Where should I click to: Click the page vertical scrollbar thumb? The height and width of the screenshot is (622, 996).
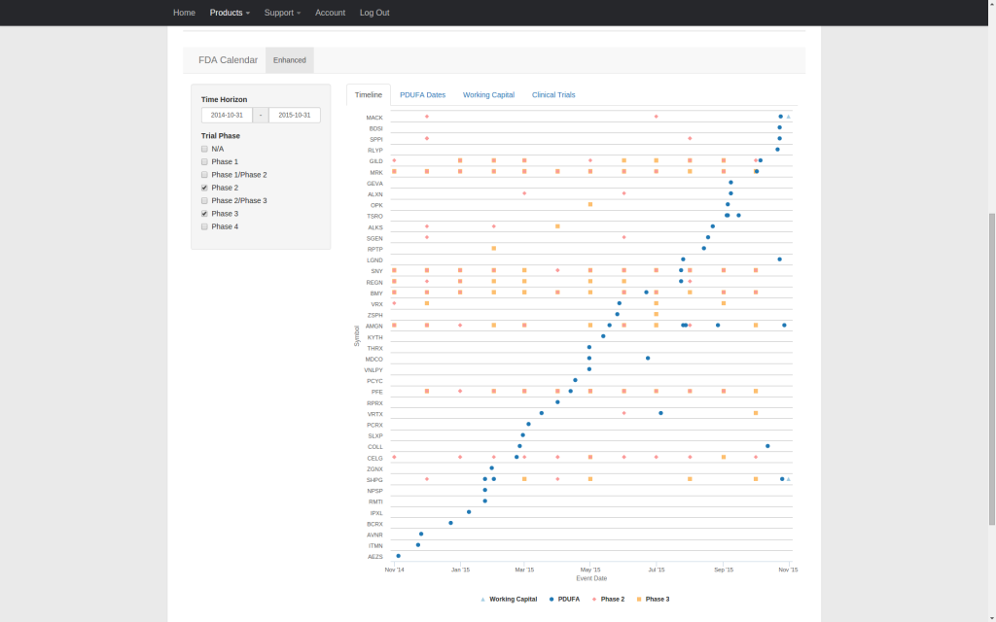[x=991, y=369]
